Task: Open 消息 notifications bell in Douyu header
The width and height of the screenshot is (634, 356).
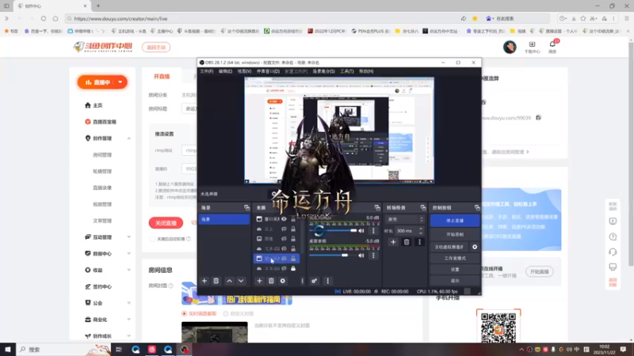Action: tap(552, 47)
